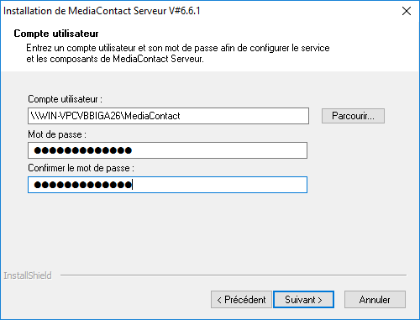The height and width of the screenshot is (320, 420).
Task: Click the description text about configuring the service
Action: 178,54
